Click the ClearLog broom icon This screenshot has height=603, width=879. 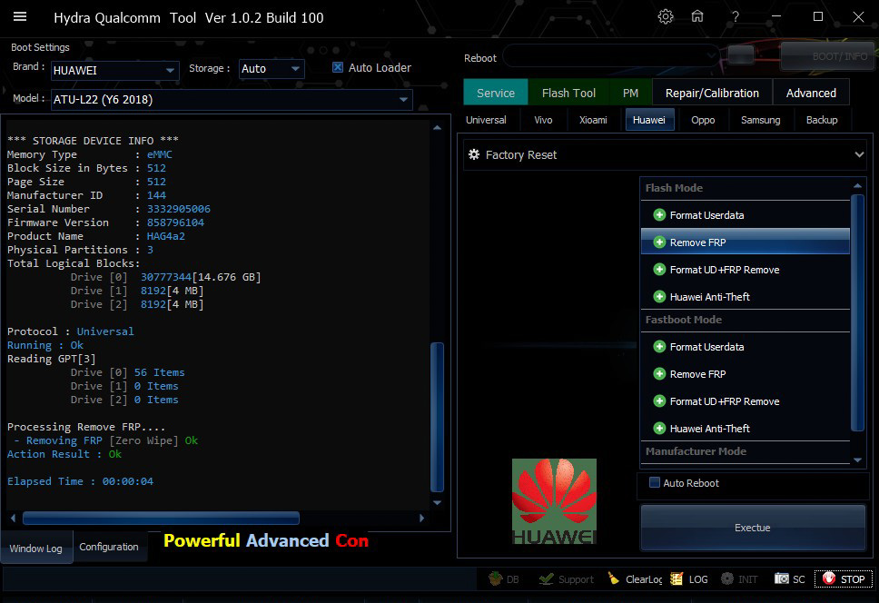click(614, 578)
